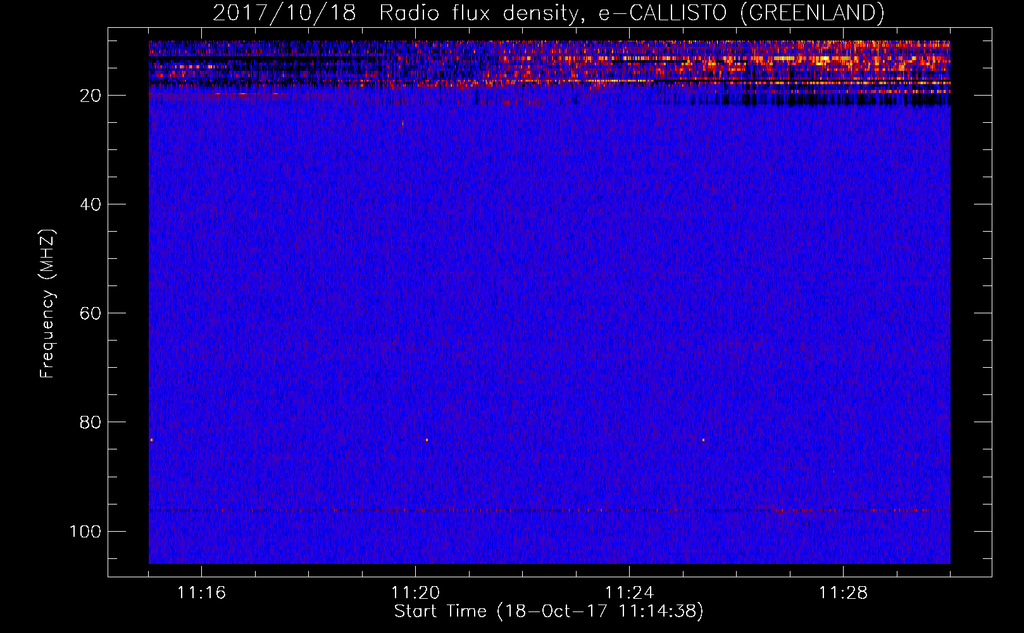Click the 80 frequency tick label
Viewport: 1024px width, 633px height.
coord(91,422)
